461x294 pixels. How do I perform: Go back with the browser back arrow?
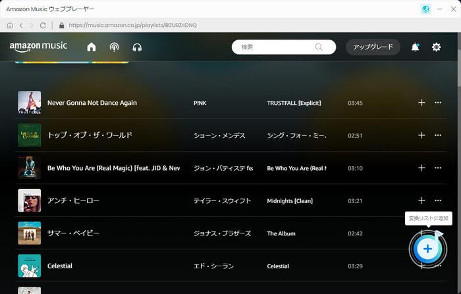21,25
